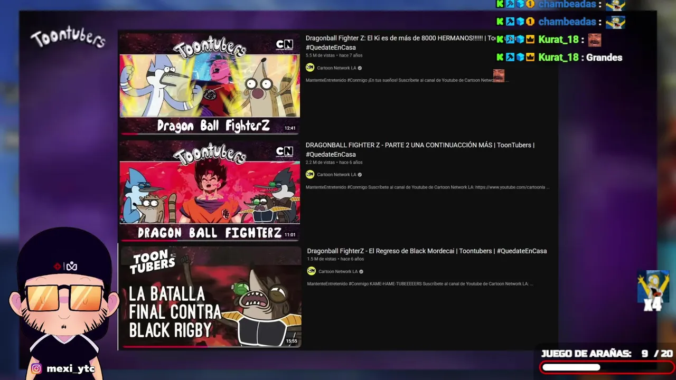
Task: Click the third video description mentioning KAME-HAME-TUBEEEEERS
Action: point(420,284)
